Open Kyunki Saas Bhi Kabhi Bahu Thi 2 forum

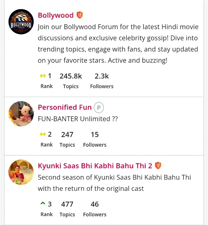(95, 166)
